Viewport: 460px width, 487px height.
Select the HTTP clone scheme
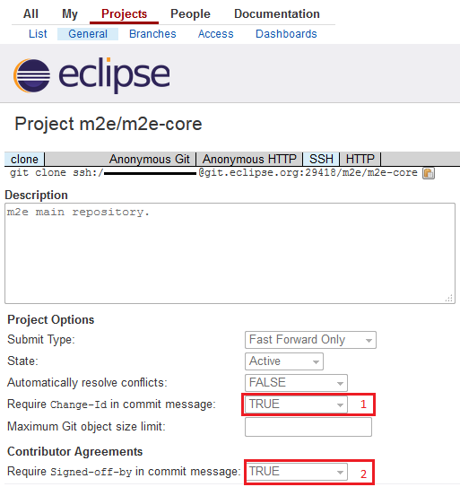[x=360, y=159]
